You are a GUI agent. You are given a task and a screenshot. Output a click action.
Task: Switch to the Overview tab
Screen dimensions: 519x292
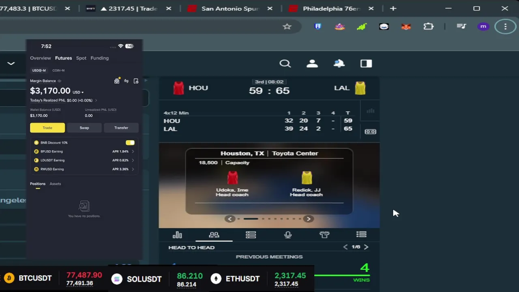tap(41, 58)
